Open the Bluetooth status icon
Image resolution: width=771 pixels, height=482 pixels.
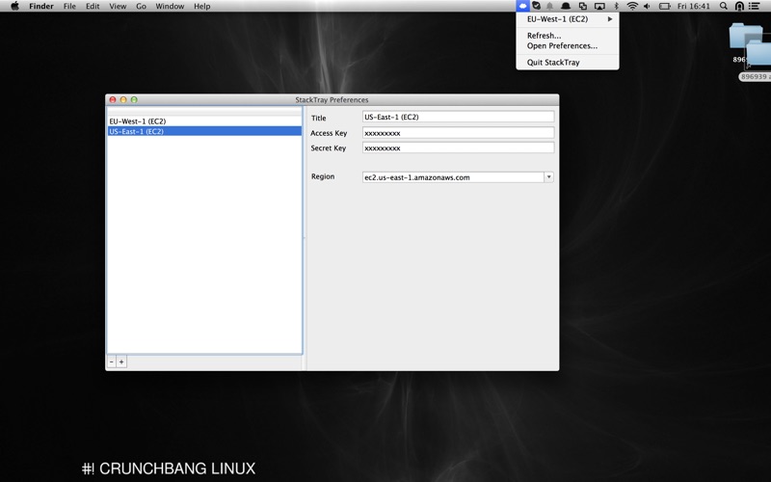(x=616, y=6)
